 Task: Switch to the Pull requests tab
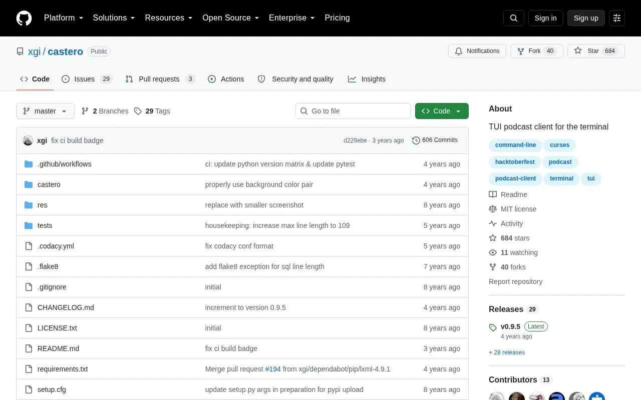pos(160,79)
